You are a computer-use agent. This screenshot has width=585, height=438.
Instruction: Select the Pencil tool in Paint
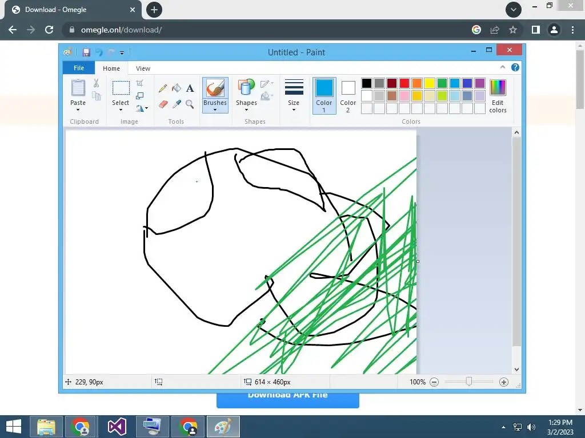pos(163,88)
